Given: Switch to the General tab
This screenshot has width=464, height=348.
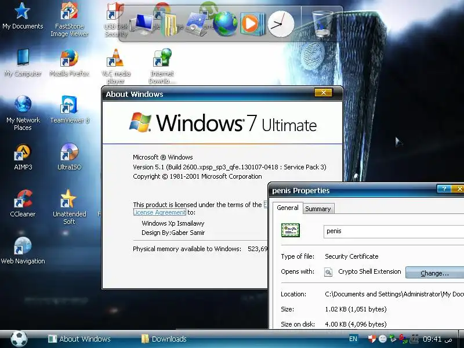Looking at the screenshot, I should pos(287,208).
